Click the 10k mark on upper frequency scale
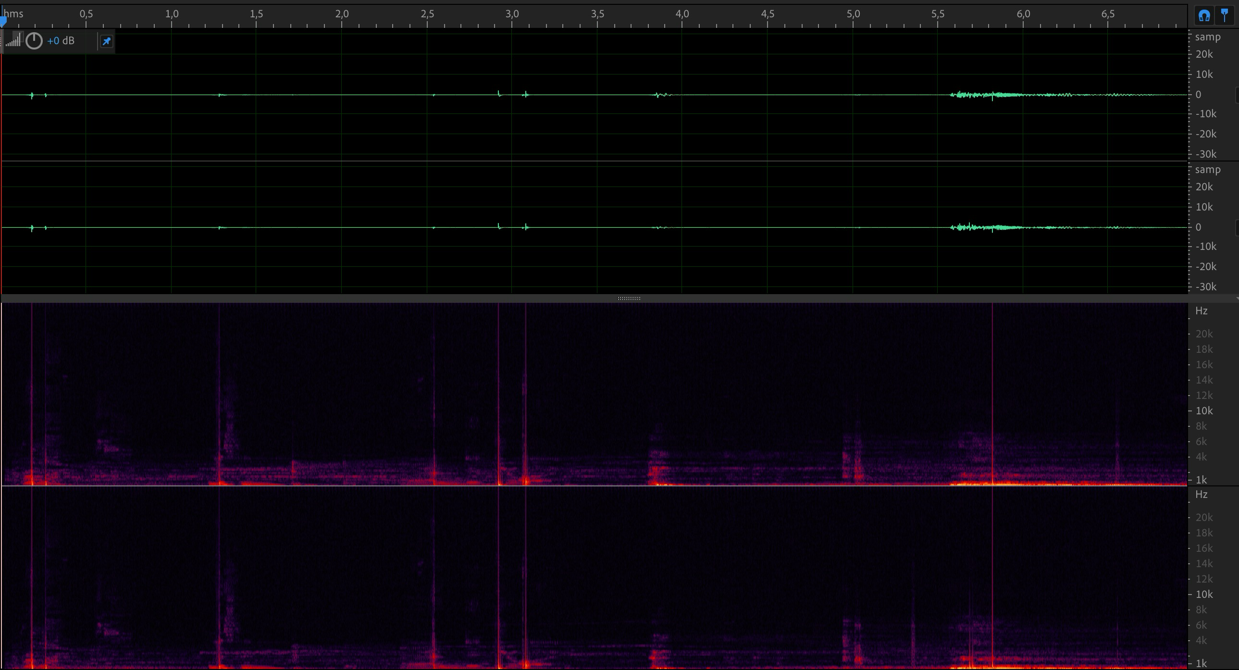Viewport: 1239px width, 670px height. pos(1204,411)
